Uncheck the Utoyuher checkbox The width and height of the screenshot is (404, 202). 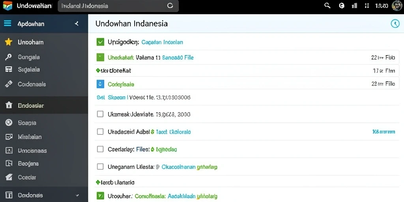point(100,196)
